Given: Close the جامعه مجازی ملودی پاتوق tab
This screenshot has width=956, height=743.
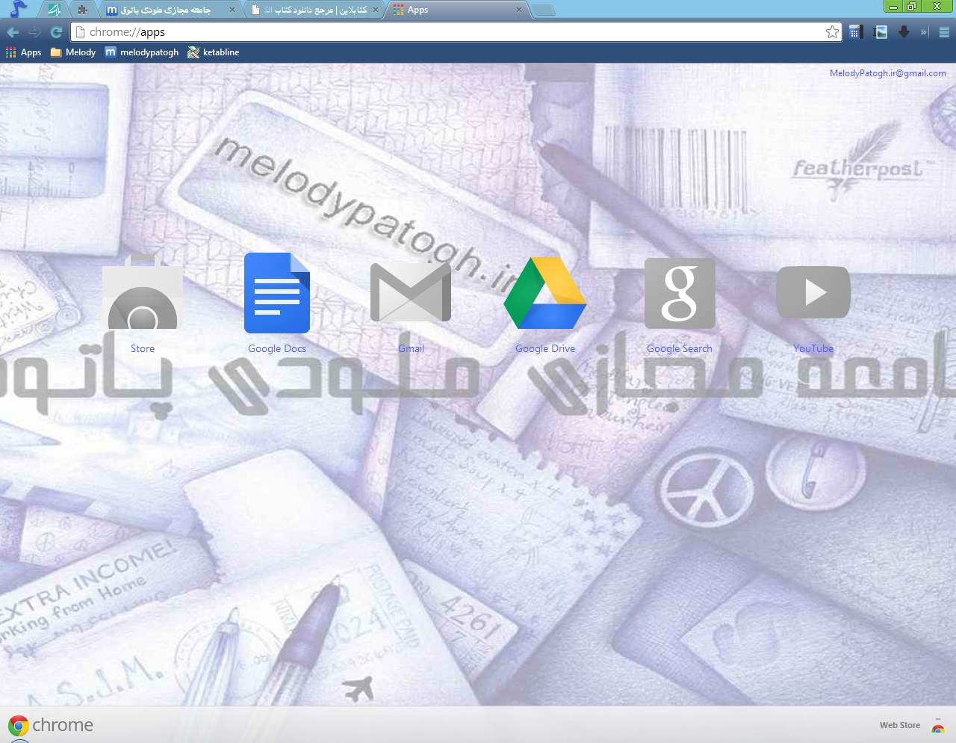Looking at the screenshot, I should coord(232,10).
